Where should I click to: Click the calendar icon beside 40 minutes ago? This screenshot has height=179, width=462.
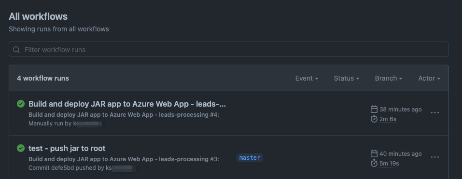pyautogui.click(x=374, y=154)
